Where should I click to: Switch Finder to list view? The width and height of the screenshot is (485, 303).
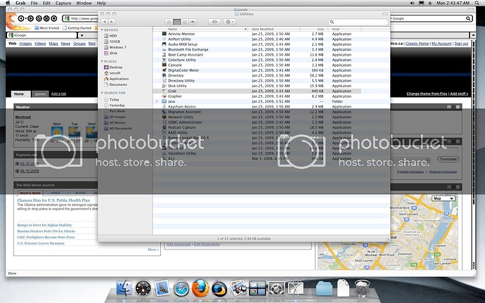coord(177,22)
